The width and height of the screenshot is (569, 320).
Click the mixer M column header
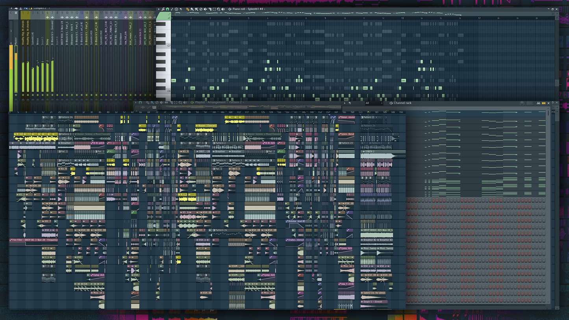16,13
